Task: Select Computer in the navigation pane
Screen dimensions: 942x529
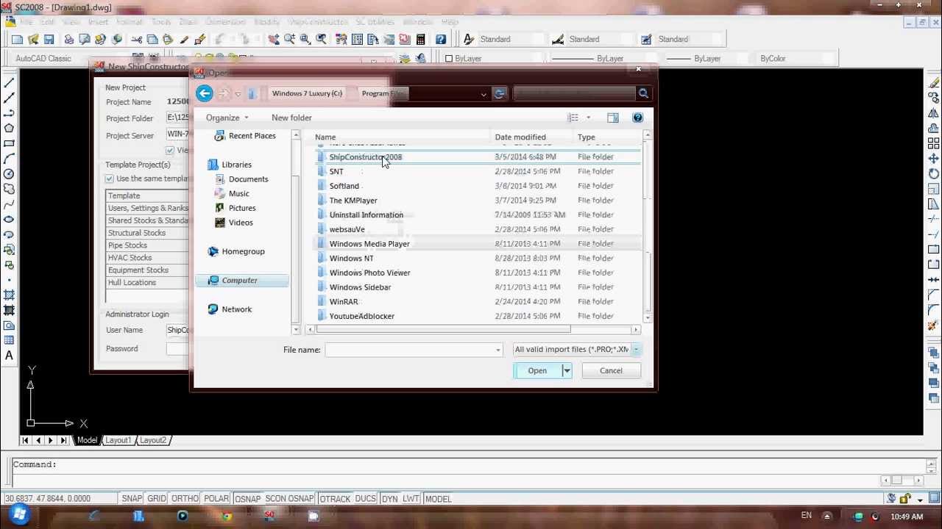Action: tap(240, 280)
